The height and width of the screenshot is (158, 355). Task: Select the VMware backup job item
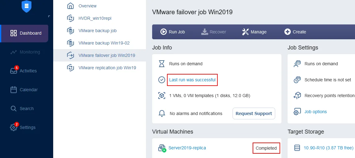97,31
